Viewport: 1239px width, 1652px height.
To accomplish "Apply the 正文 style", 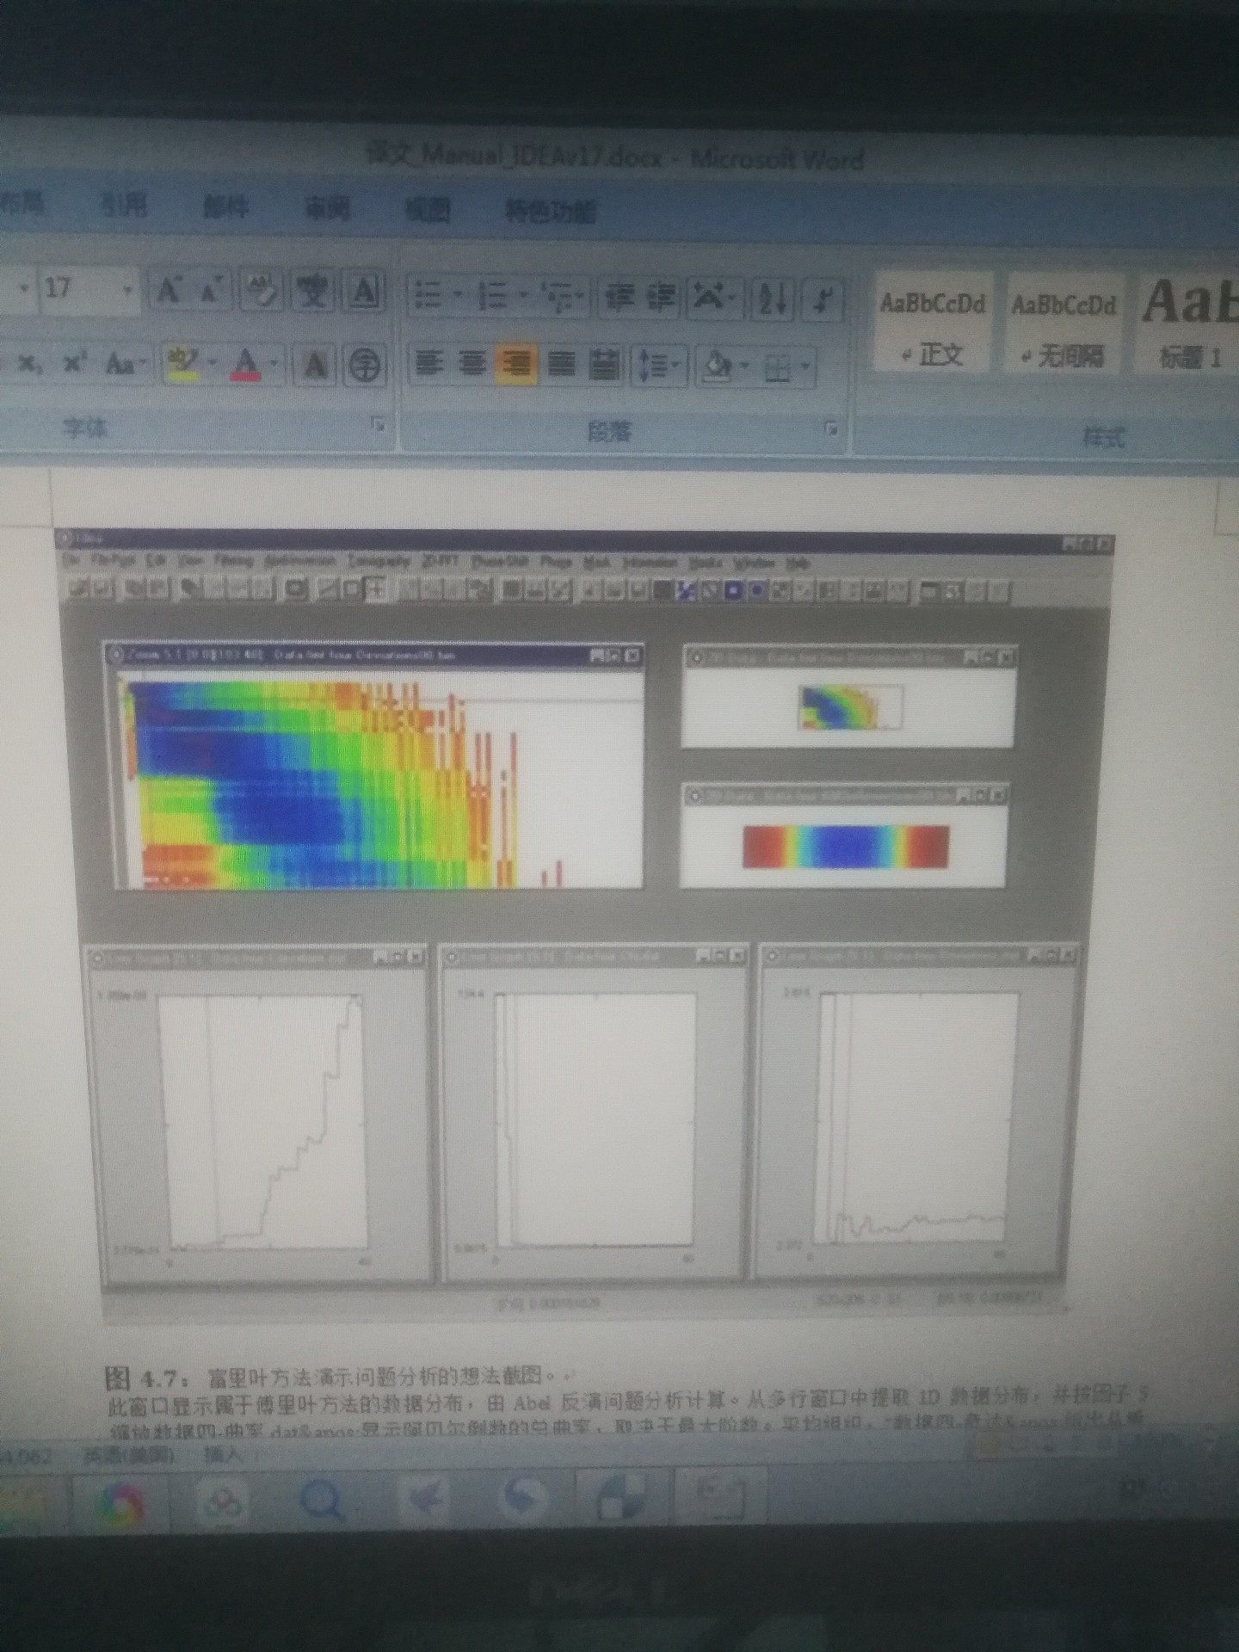I will pyautogui.click(x=933, y=324).
